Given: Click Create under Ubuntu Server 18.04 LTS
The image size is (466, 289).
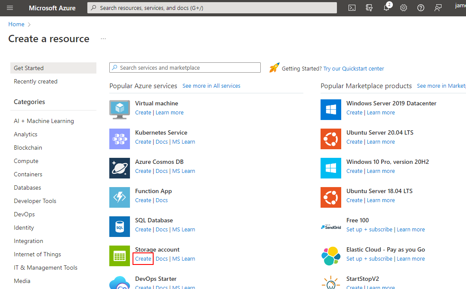Looking at the screenshot, I should 355,200.
